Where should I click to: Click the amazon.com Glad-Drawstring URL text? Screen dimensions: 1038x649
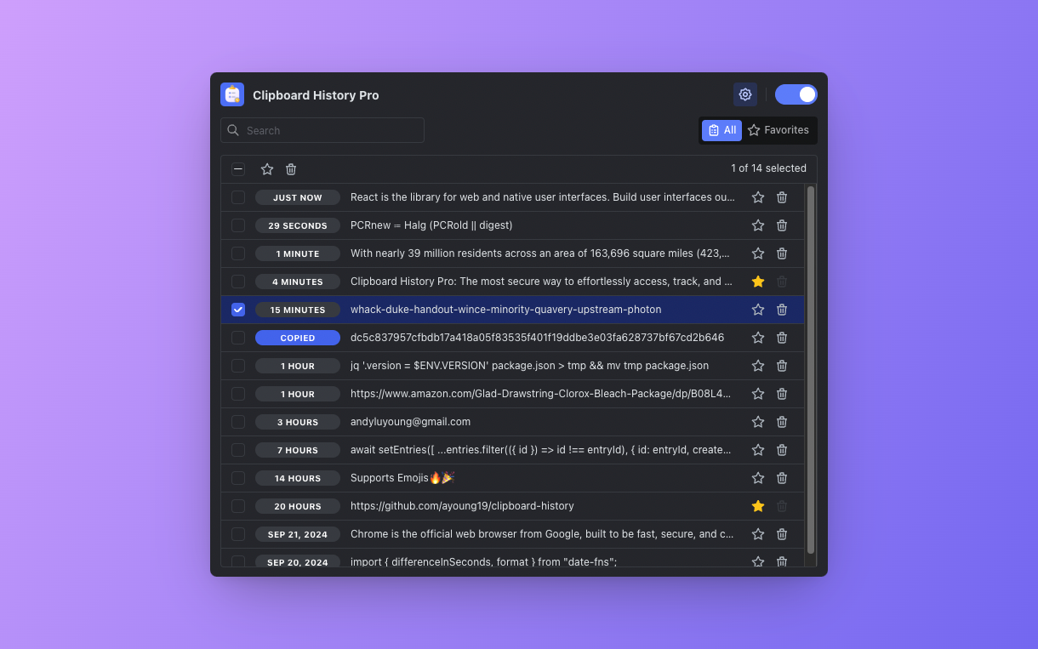pyautogui.click(x=541, y=394)
